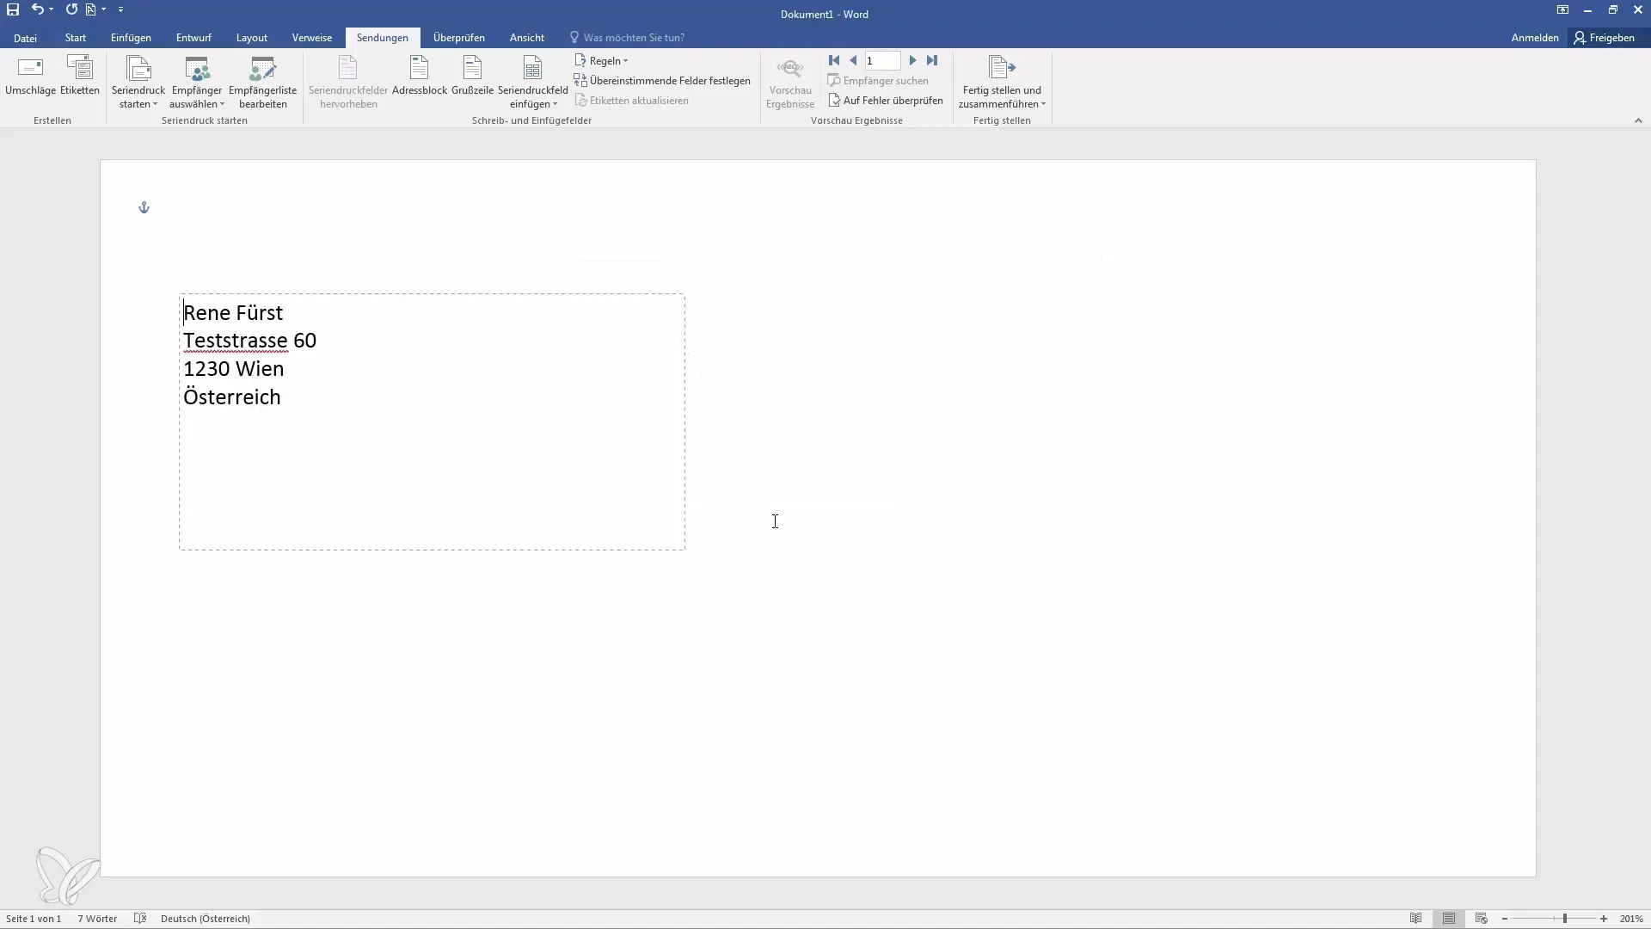1651x929 pixels.
Task: Click the 201% zoom level
Action: coord(1631,919)
